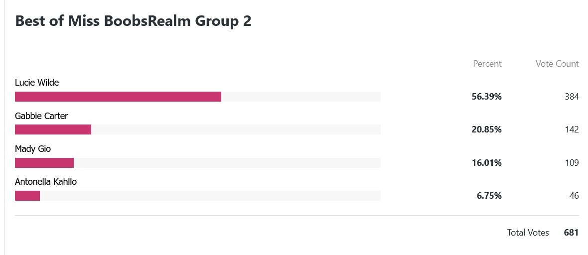Click the 142 vote count
This screenshot has height=255, width=588.
pyautogui.click(x=572, y=130)
